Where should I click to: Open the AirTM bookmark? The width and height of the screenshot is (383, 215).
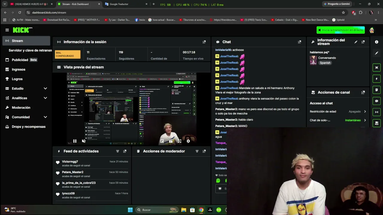(26, 20)
